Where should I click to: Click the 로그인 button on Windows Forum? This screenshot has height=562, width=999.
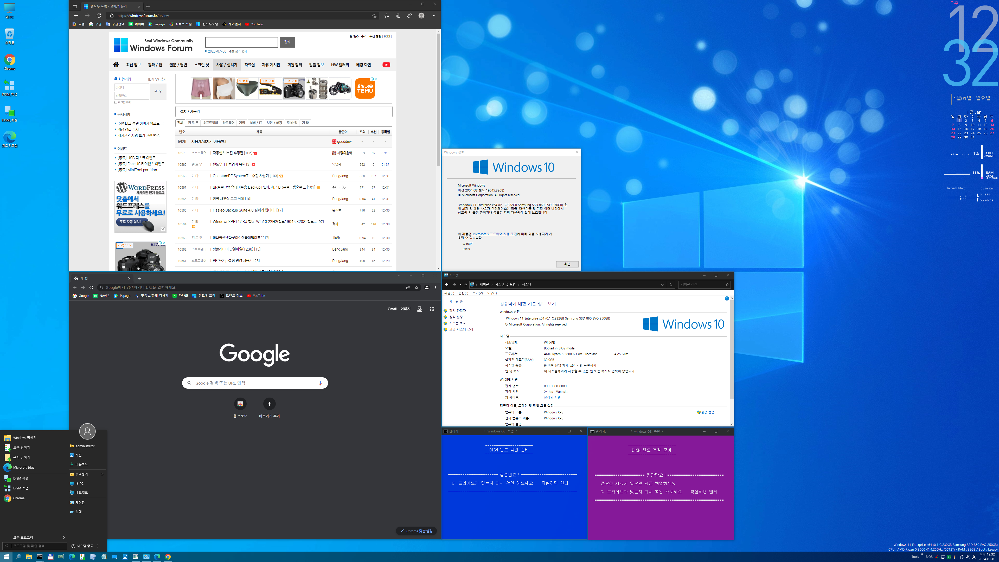tap(158, 92)
